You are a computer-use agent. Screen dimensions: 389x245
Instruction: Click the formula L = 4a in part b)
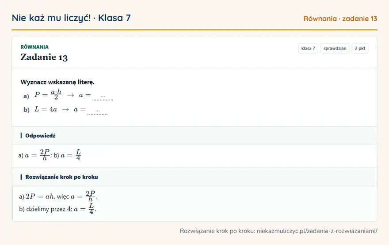[46, 109]
